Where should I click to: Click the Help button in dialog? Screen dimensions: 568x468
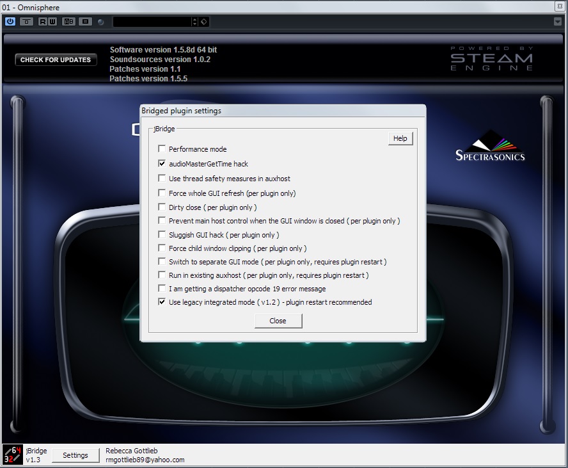click(400, 138)
